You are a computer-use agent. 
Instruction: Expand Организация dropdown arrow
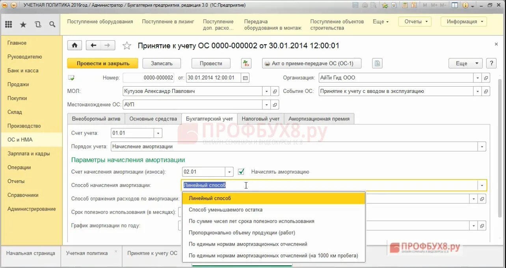pyautogui.click(x=478, y=78)
